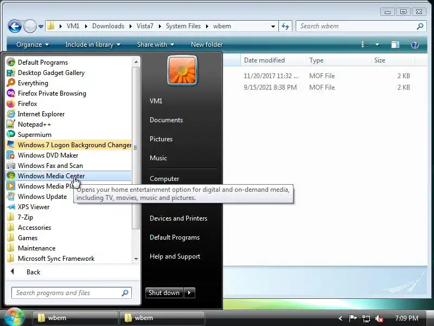Click the Shut down button

coord(164,293)
